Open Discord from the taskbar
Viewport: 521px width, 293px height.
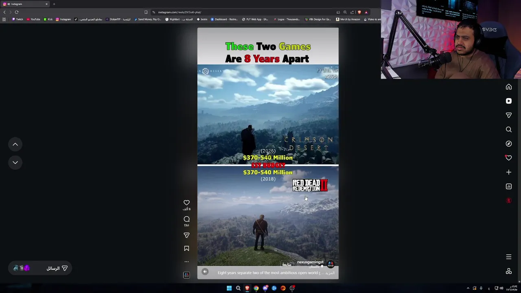265,288
